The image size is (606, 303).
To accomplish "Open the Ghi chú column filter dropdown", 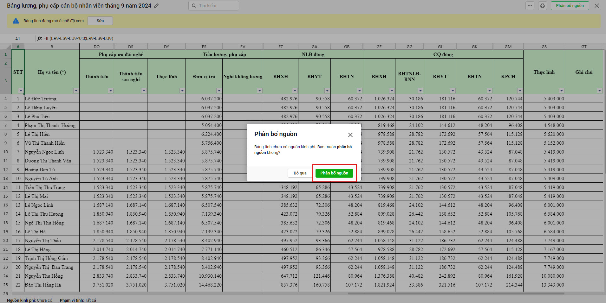I will (x=599, y=91).
